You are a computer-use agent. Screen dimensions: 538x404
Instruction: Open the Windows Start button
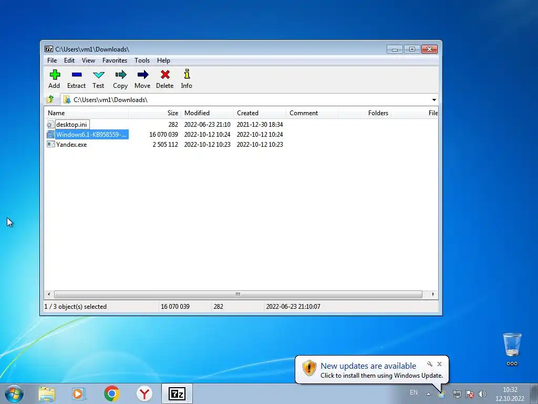14,393
